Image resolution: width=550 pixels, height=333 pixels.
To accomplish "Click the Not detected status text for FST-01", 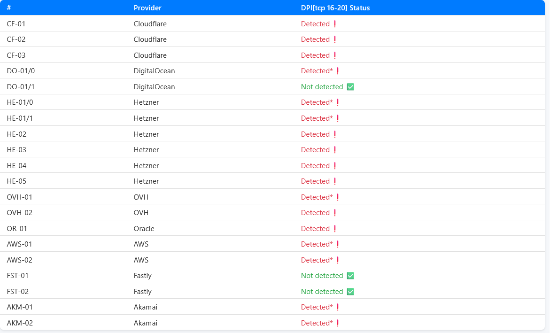I will tap(322, 276).
